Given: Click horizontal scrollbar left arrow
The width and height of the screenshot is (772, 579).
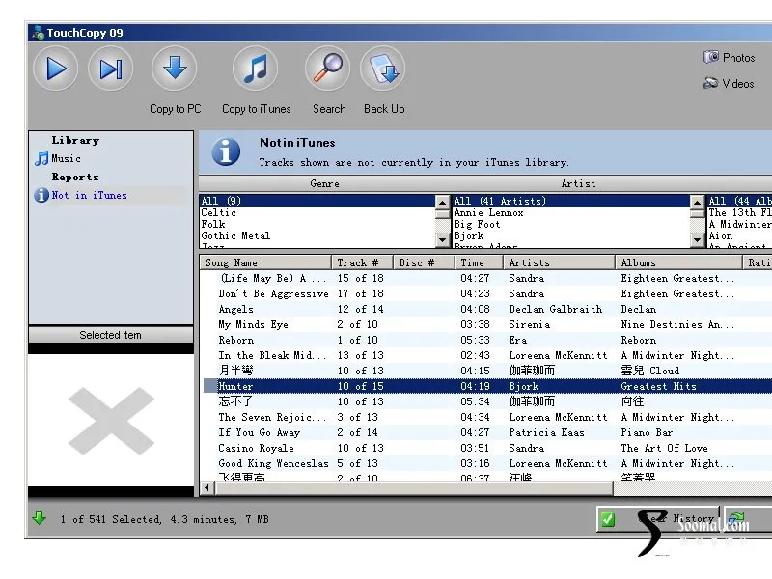Looking at the screenshot, I should point(207,487).
